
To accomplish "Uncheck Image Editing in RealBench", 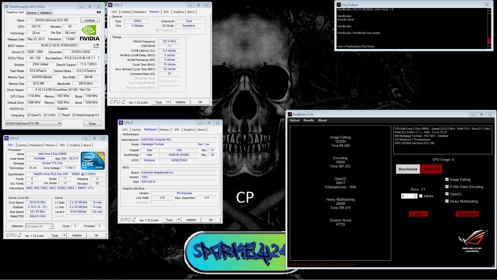I will click(447, 179).
